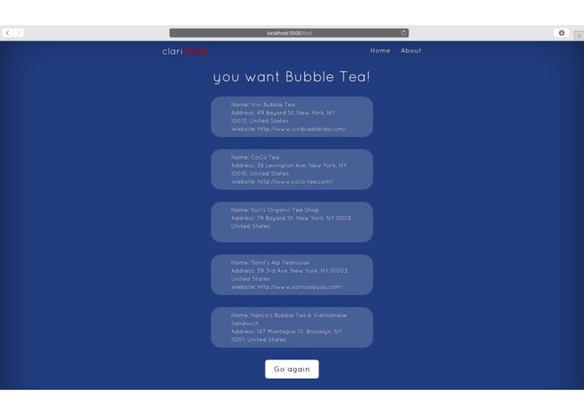Screen dimensions: 584x415
Task: Click the 39 3rd Ave address line
Action: (x=290, y=271)
